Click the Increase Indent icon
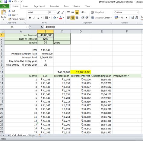 87,18
